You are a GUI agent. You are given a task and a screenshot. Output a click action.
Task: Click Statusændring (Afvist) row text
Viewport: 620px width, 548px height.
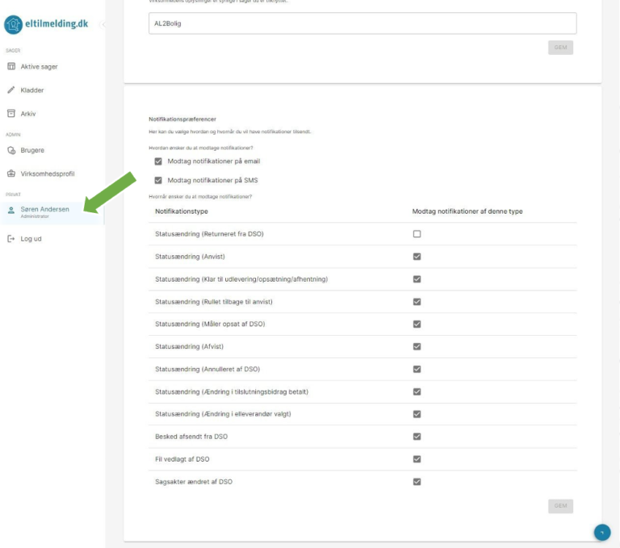[189, 347]
